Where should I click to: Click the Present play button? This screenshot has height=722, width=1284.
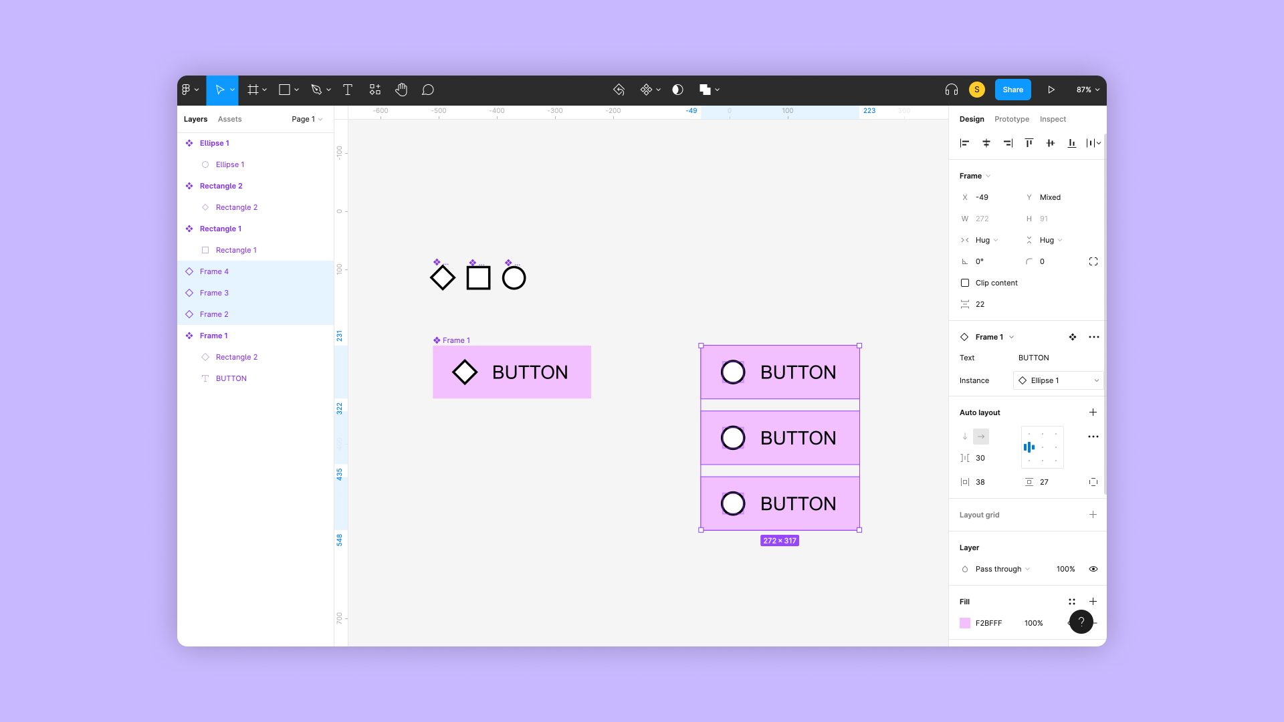1051,90
